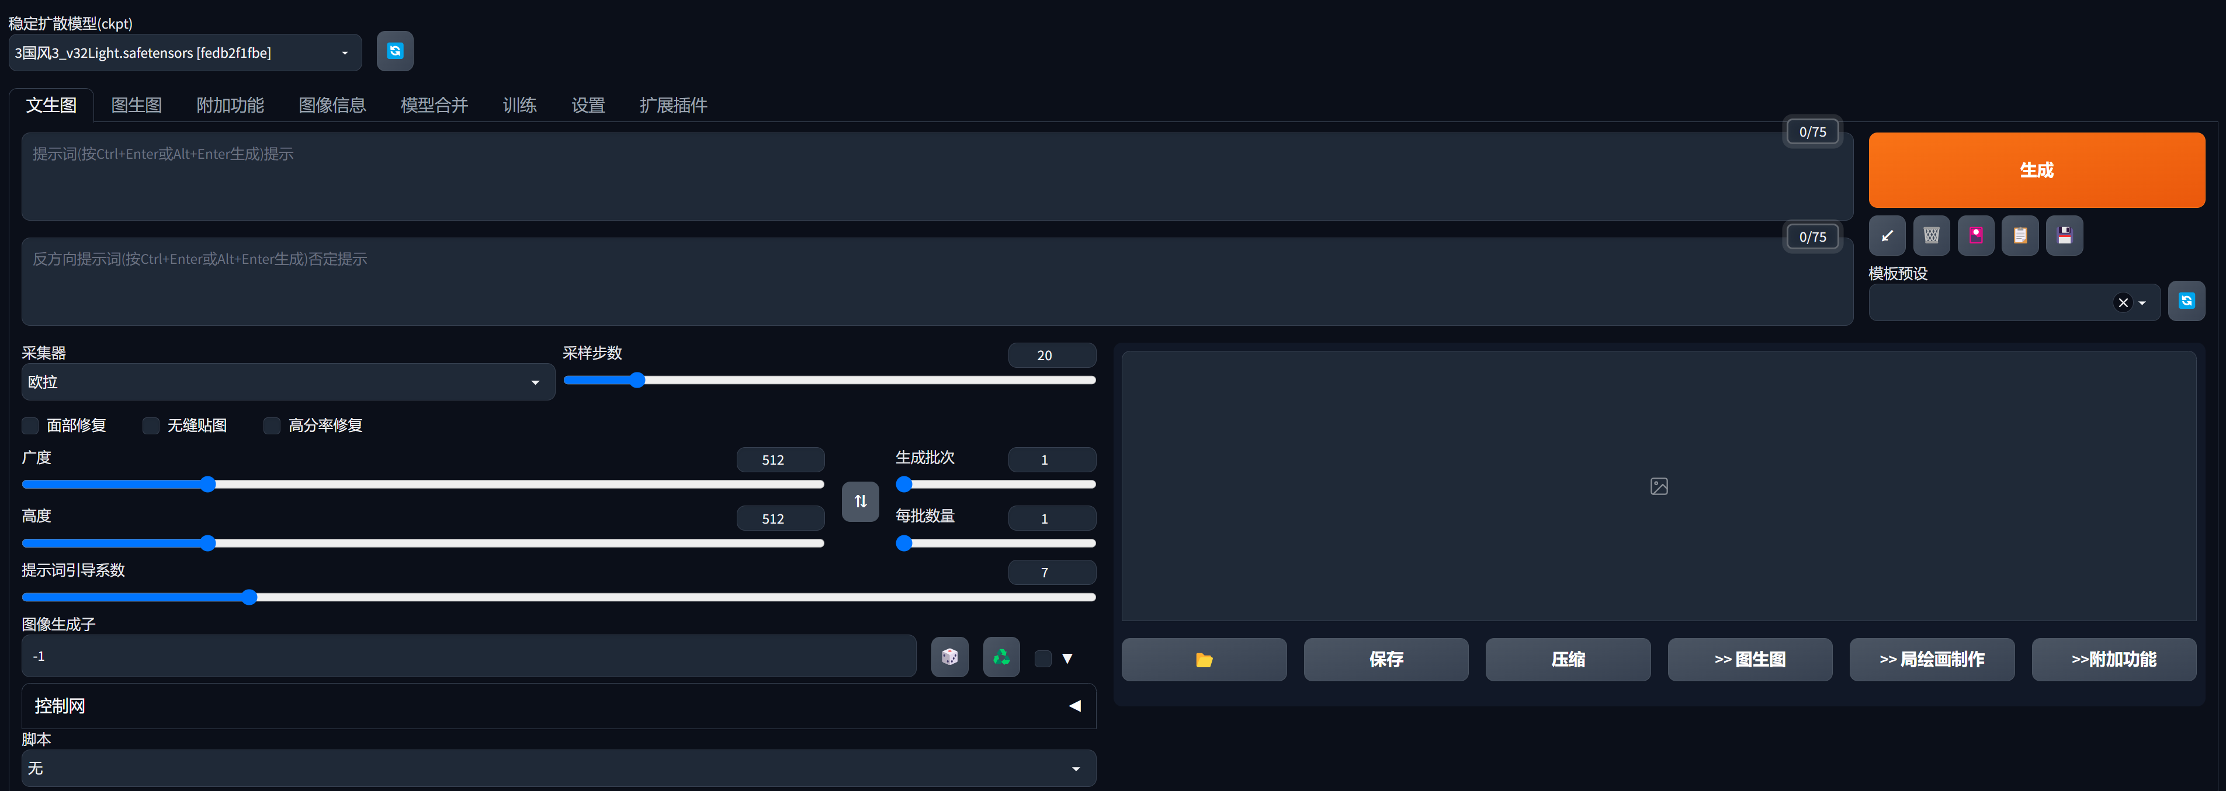Click the 保存 button
2226x791 pixels.
point(1386,660)
